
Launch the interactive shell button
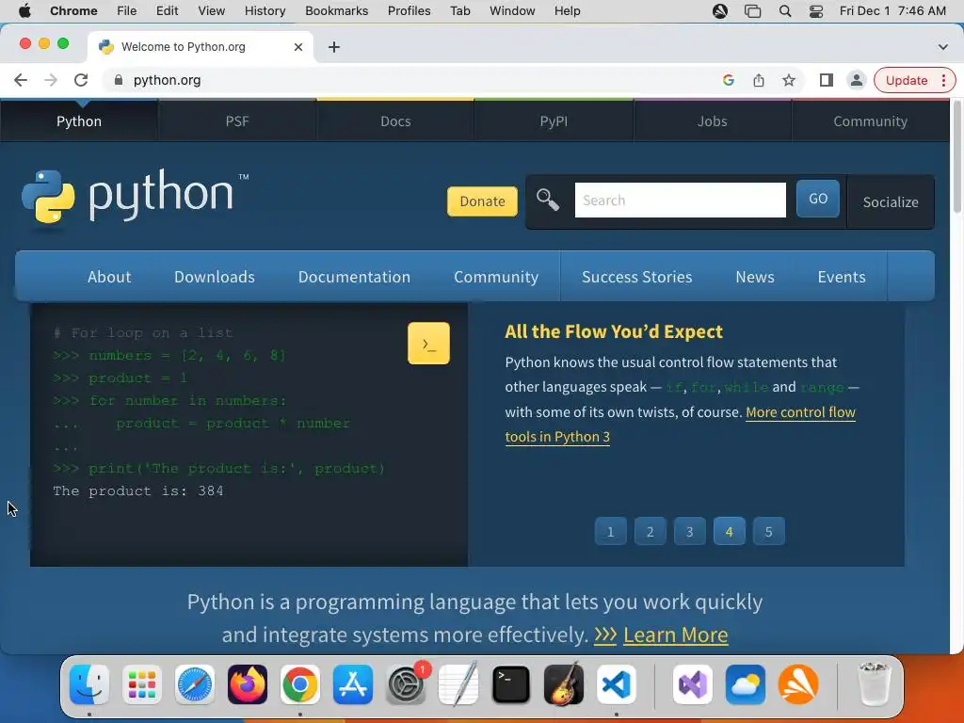(428, 343)
